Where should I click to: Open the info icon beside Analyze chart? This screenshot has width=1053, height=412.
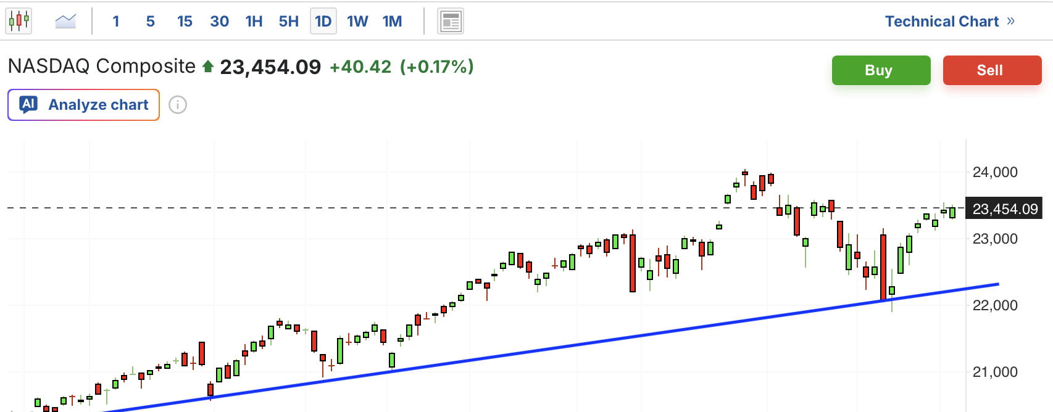178,105
